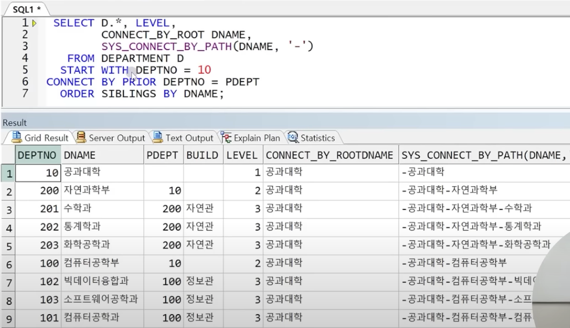Click ORDER SIBLINGS BY line in editor
Screen dimensions: 570x328
(x=142, y=94)
